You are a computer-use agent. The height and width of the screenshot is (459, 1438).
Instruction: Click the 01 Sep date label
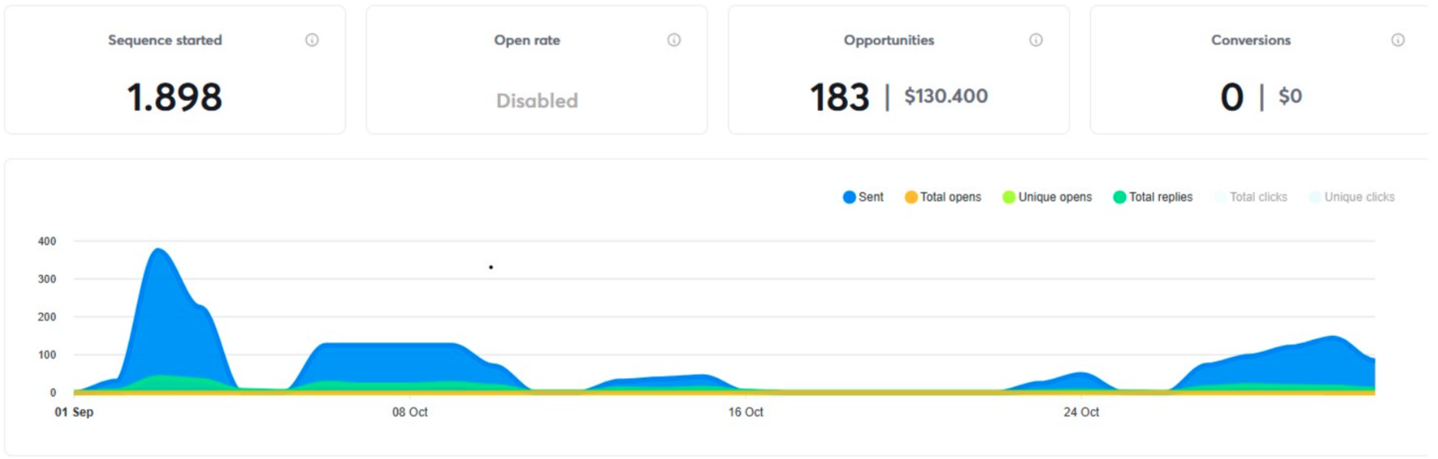coord(74,412)
